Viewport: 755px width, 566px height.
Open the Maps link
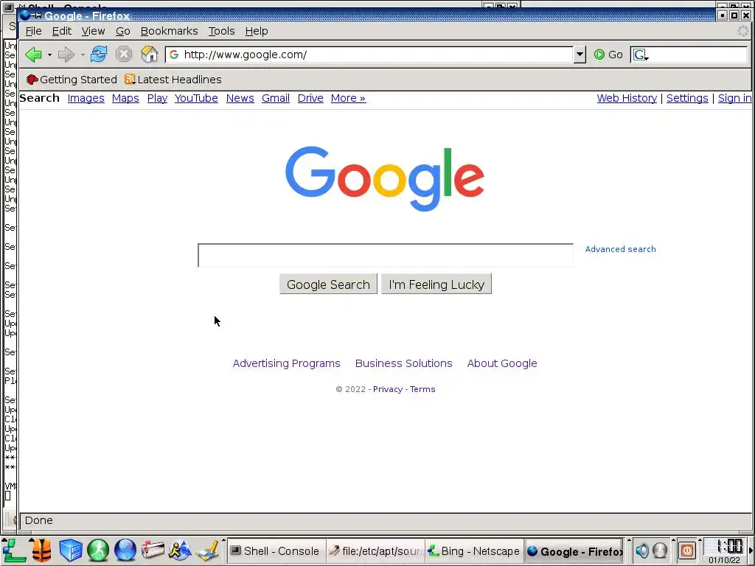click(125, 98)
